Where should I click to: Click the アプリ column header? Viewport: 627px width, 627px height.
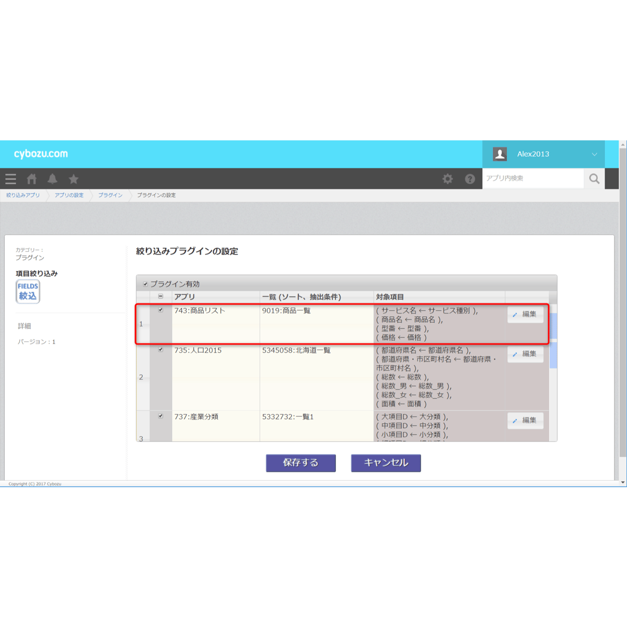tap(216, 297)
